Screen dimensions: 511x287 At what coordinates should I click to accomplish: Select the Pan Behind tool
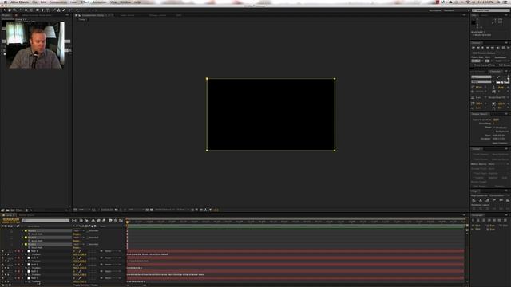click(31, 10)
